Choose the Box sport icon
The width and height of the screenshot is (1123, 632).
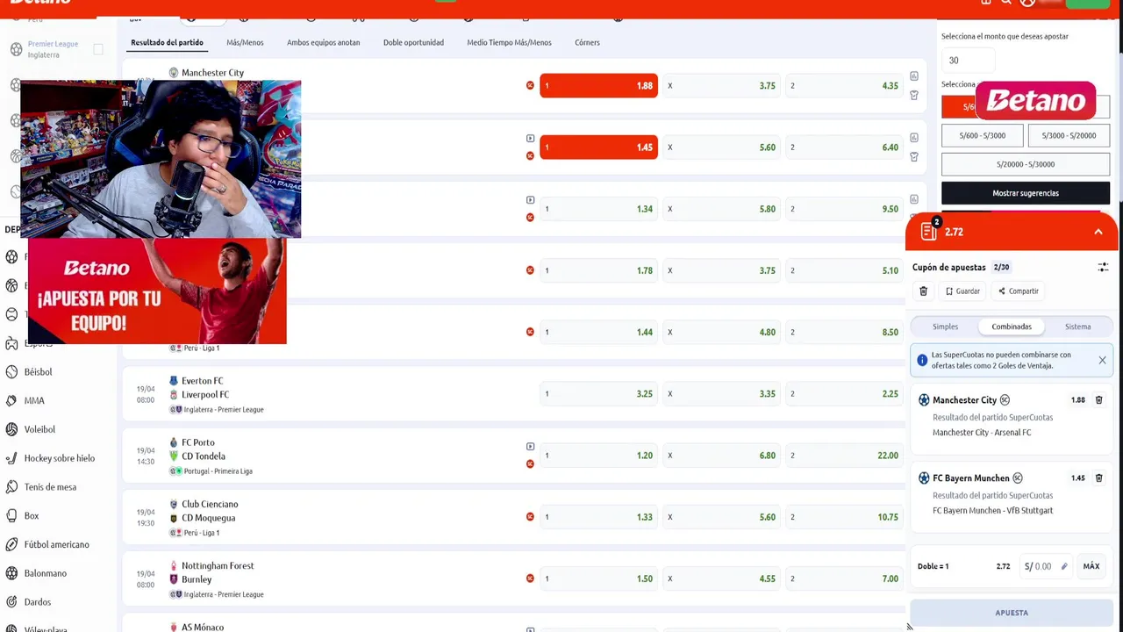(x=11, y=516)
